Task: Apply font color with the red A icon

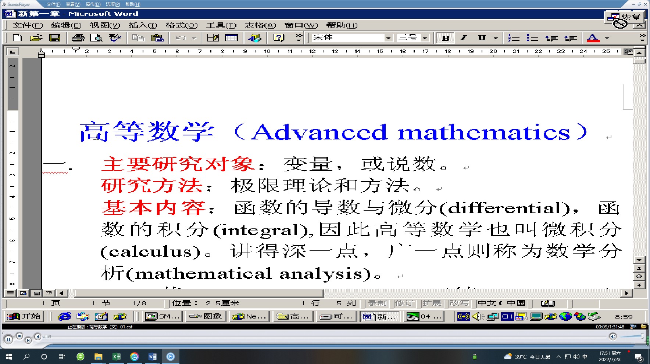Action: point(593,38)
